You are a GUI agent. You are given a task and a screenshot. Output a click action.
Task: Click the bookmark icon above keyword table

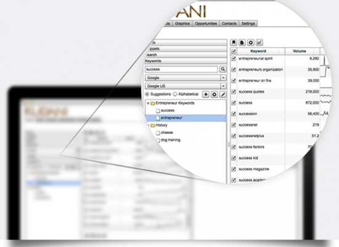[x=234, y=43]
